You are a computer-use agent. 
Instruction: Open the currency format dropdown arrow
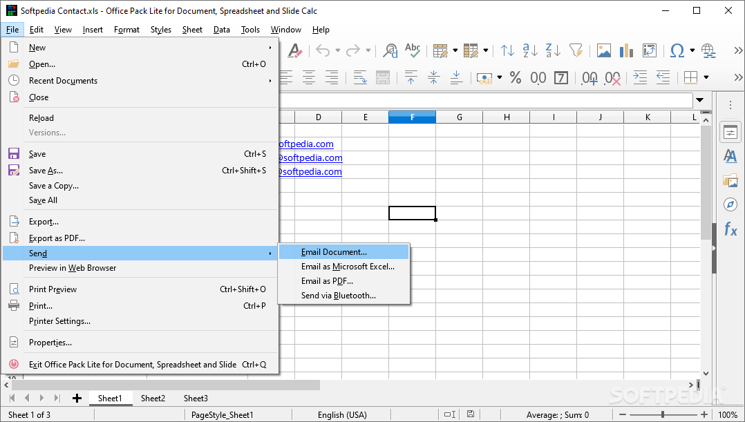pyautogui.click(x=500, y=77)
